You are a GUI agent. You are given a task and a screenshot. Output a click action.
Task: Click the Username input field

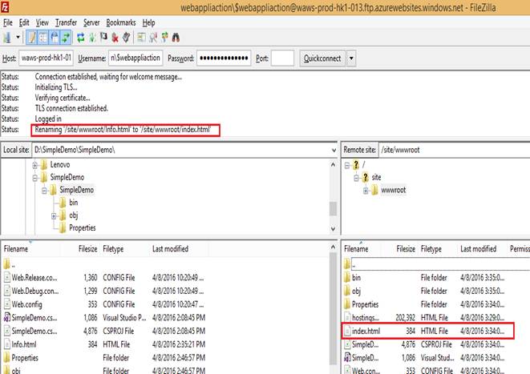tap(136, 58)
